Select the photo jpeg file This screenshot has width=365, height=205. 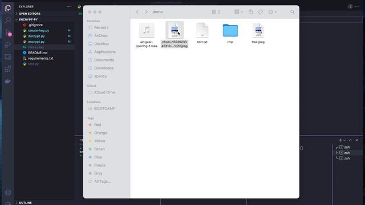175,35
